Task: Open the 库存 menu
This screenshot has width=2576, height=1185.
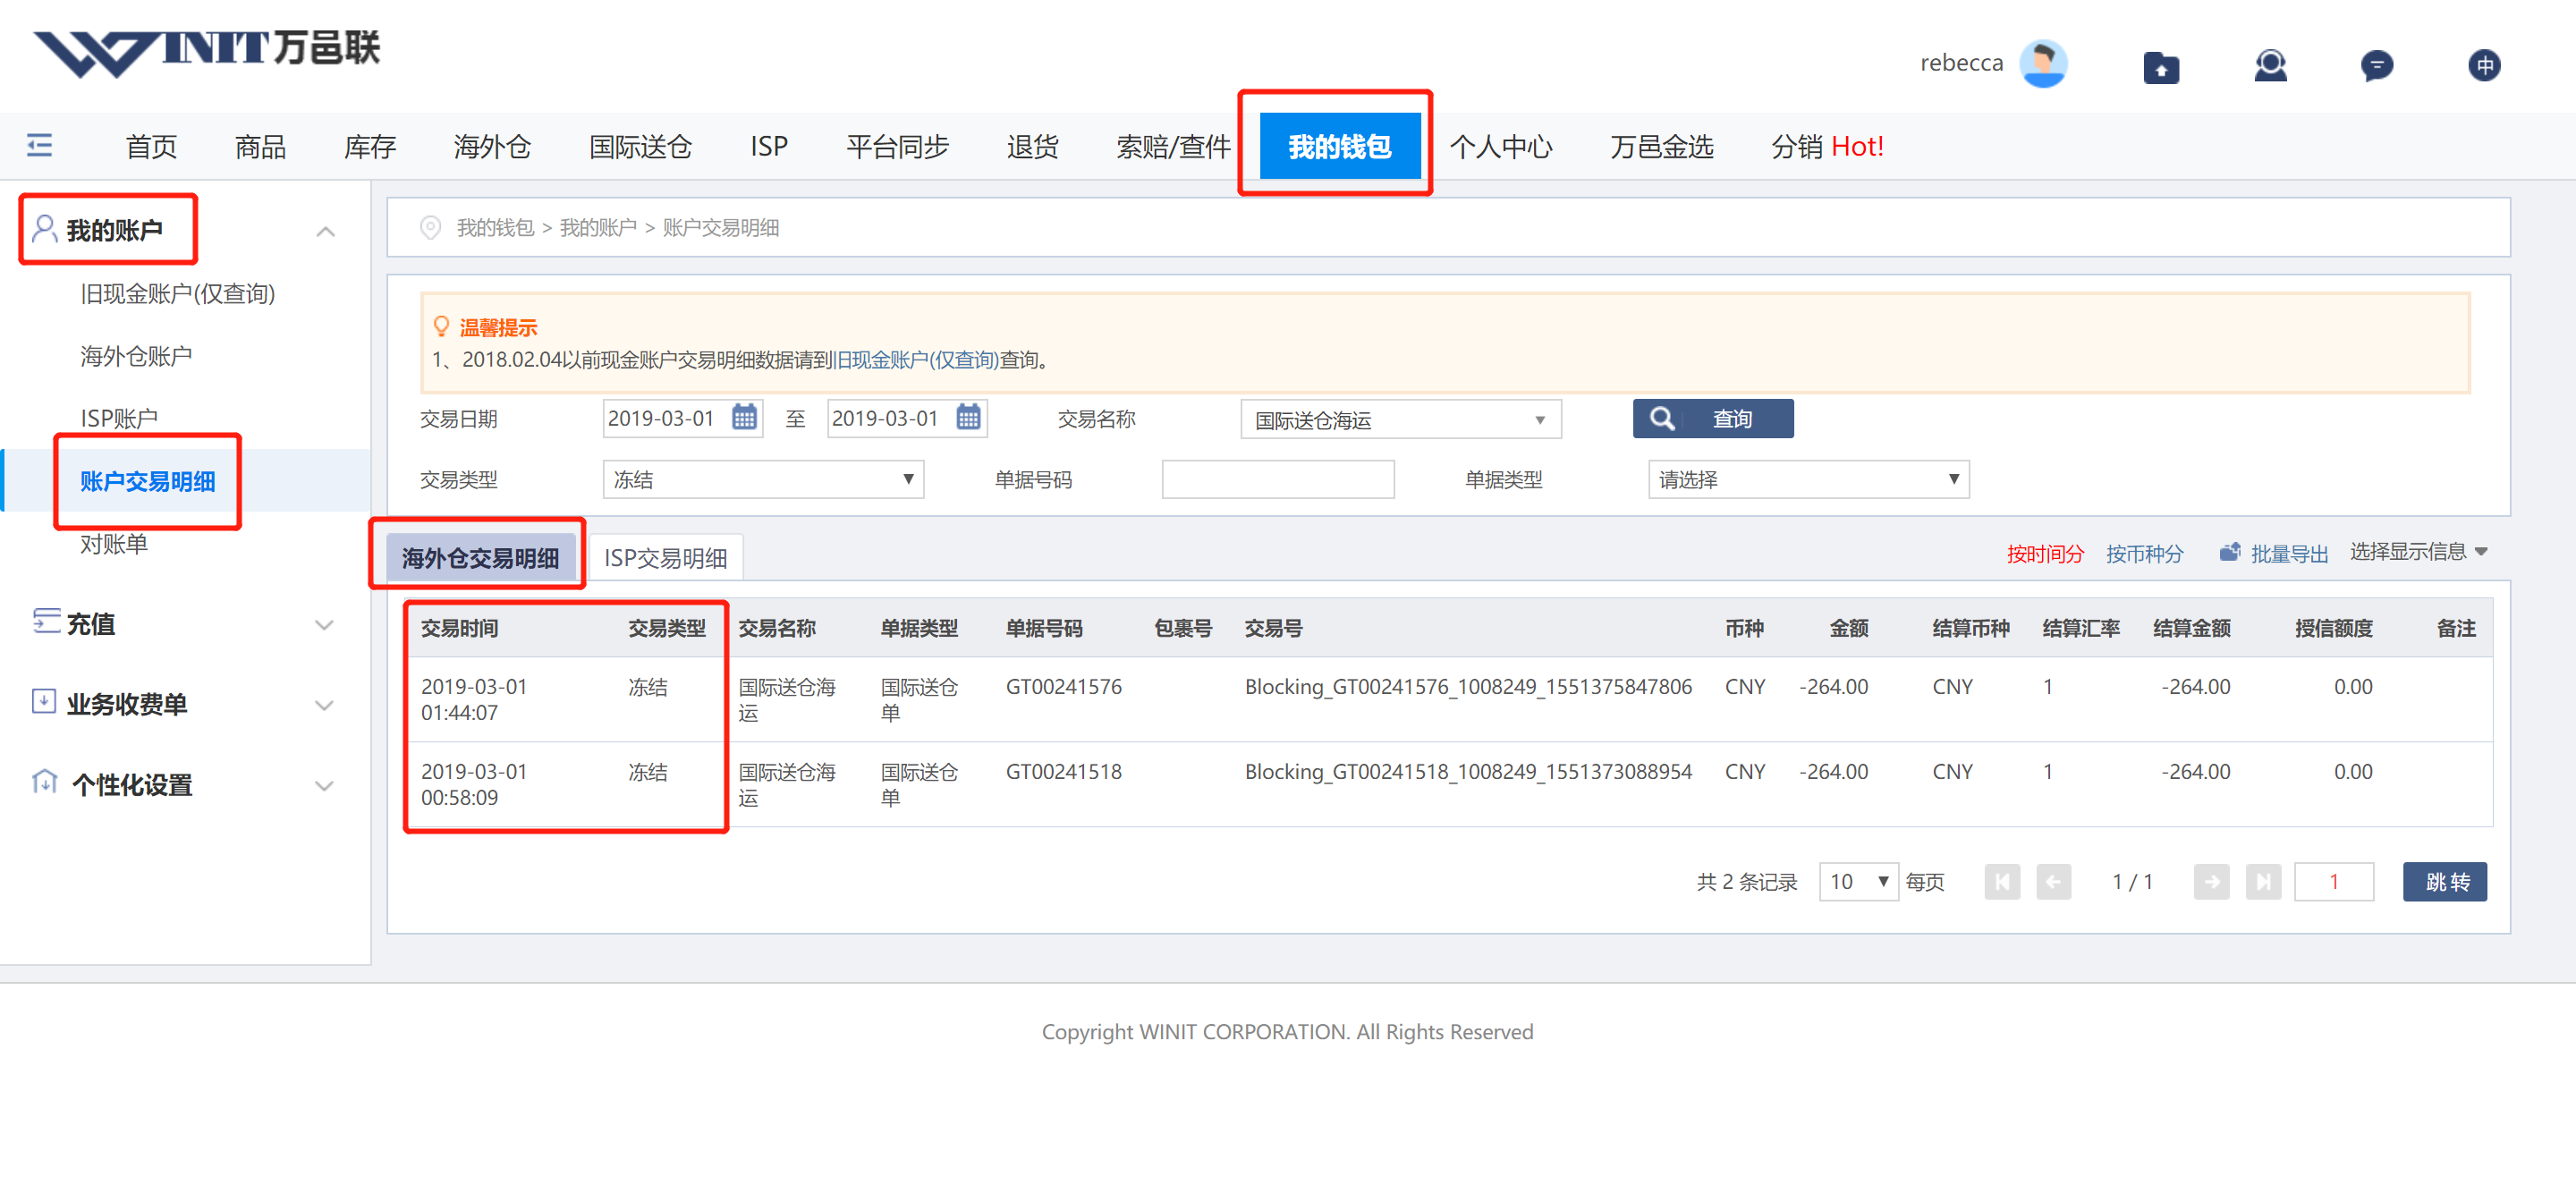Action: [x=370, y=146]
